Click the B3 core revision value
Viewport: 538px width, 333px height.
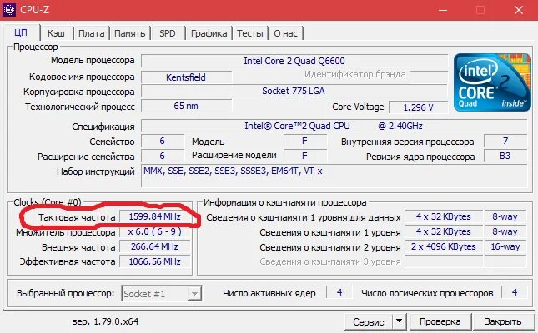505,157
